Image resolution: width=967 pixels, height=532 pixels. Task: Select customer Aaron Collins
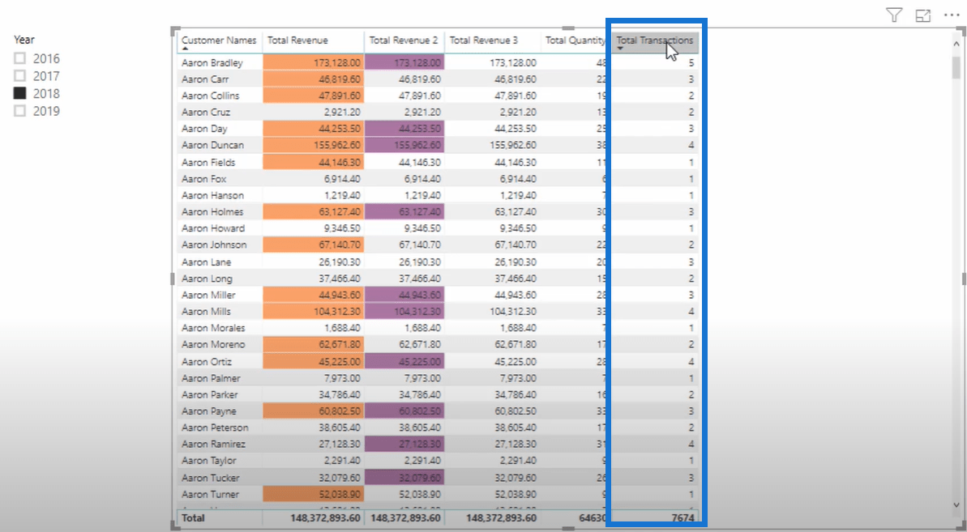coord(210,96)
